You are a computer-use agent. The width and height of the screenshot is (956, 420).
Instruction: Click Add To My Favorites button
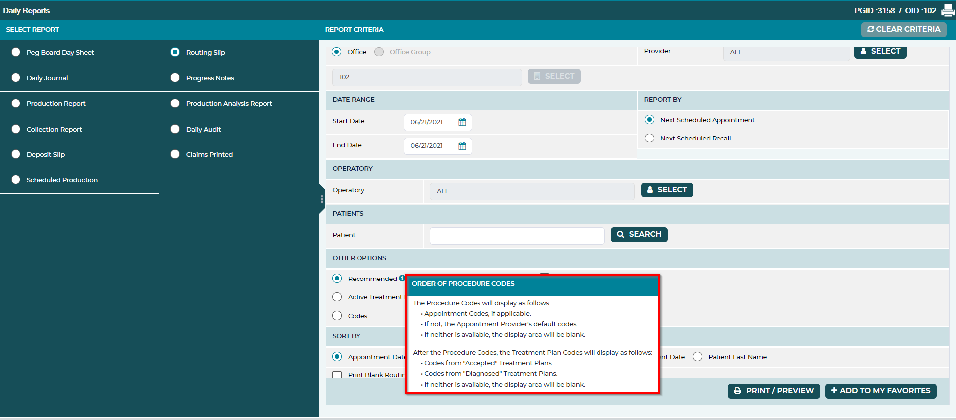[x=881, y=391]
